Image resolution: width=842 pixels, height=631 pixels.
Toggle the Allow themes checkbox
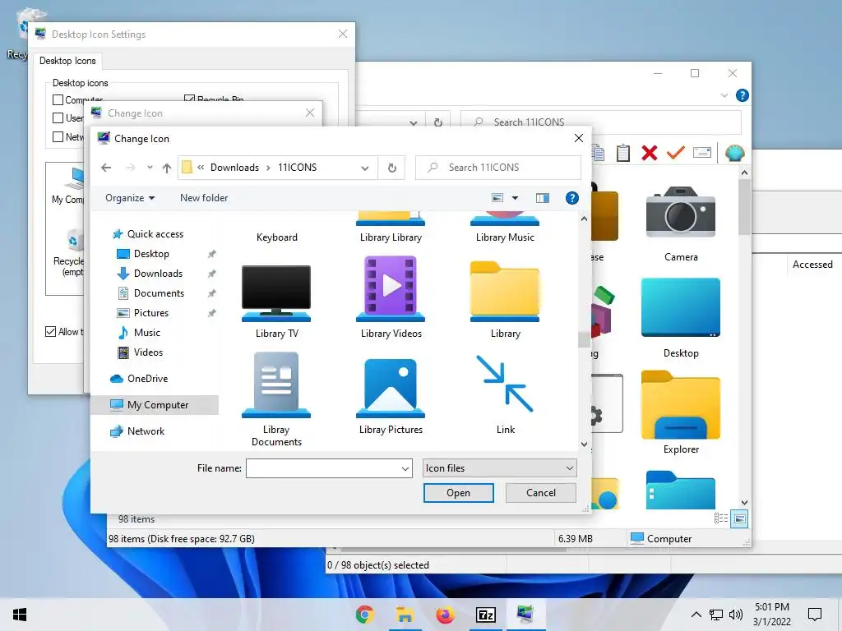click(50, 332)
